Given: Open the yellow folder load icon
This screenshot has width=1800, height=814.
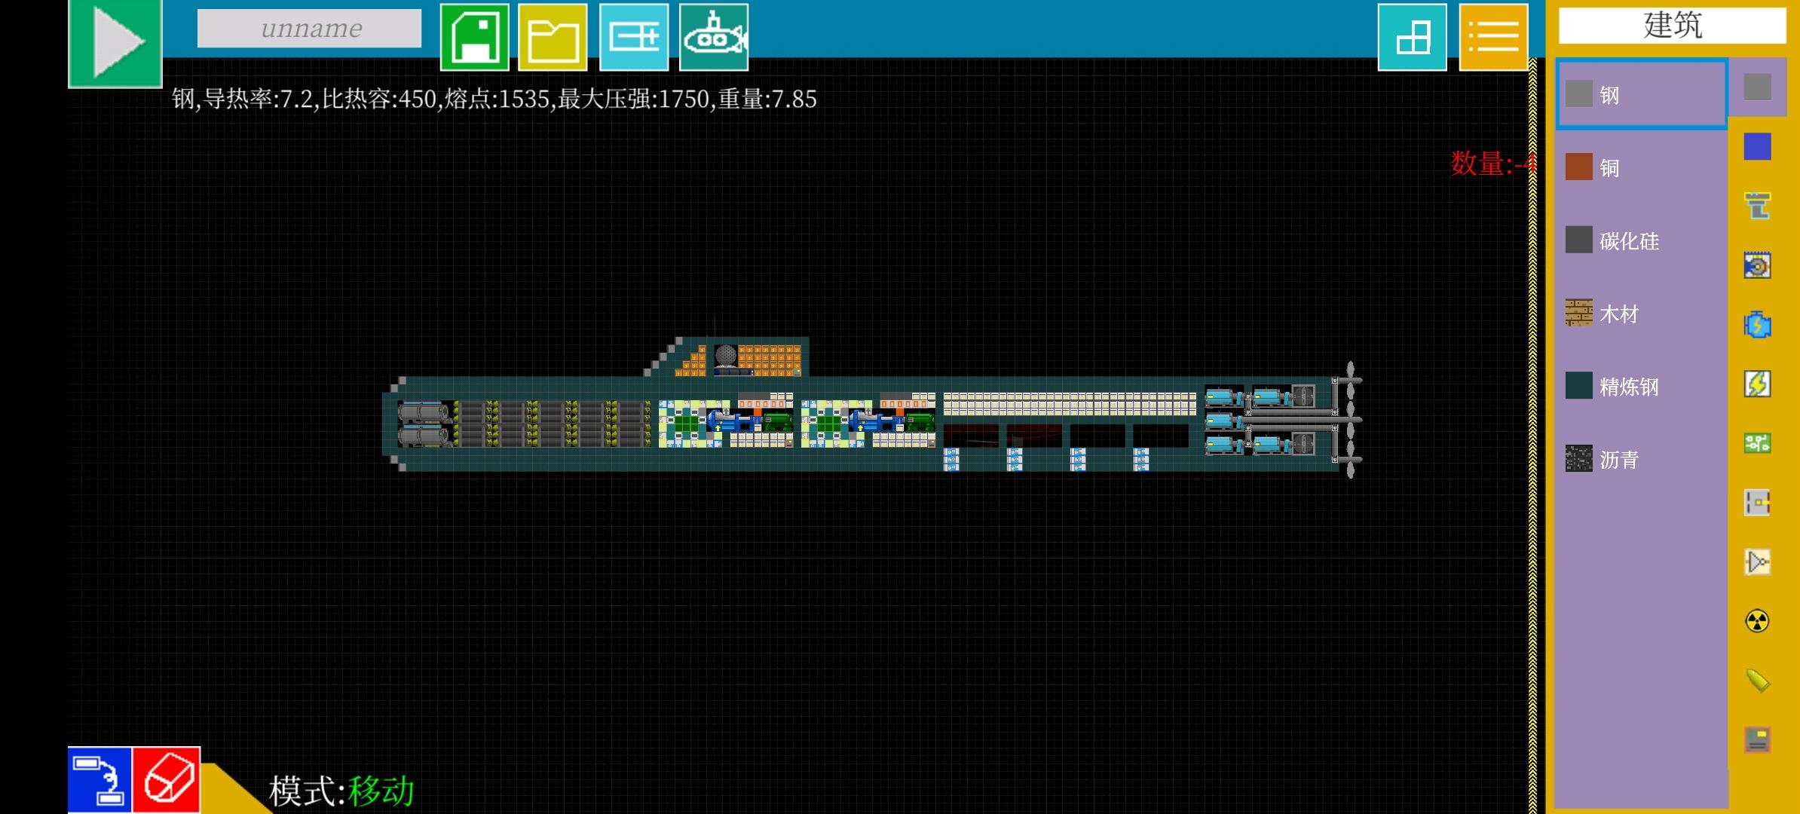Looking at the screenshot, I should pos(553,36).
